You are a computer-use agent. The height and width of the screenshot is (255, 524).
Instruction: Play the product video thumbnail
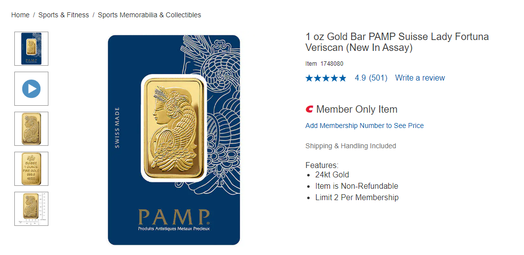pyautogui.click(x=31, y=89)
